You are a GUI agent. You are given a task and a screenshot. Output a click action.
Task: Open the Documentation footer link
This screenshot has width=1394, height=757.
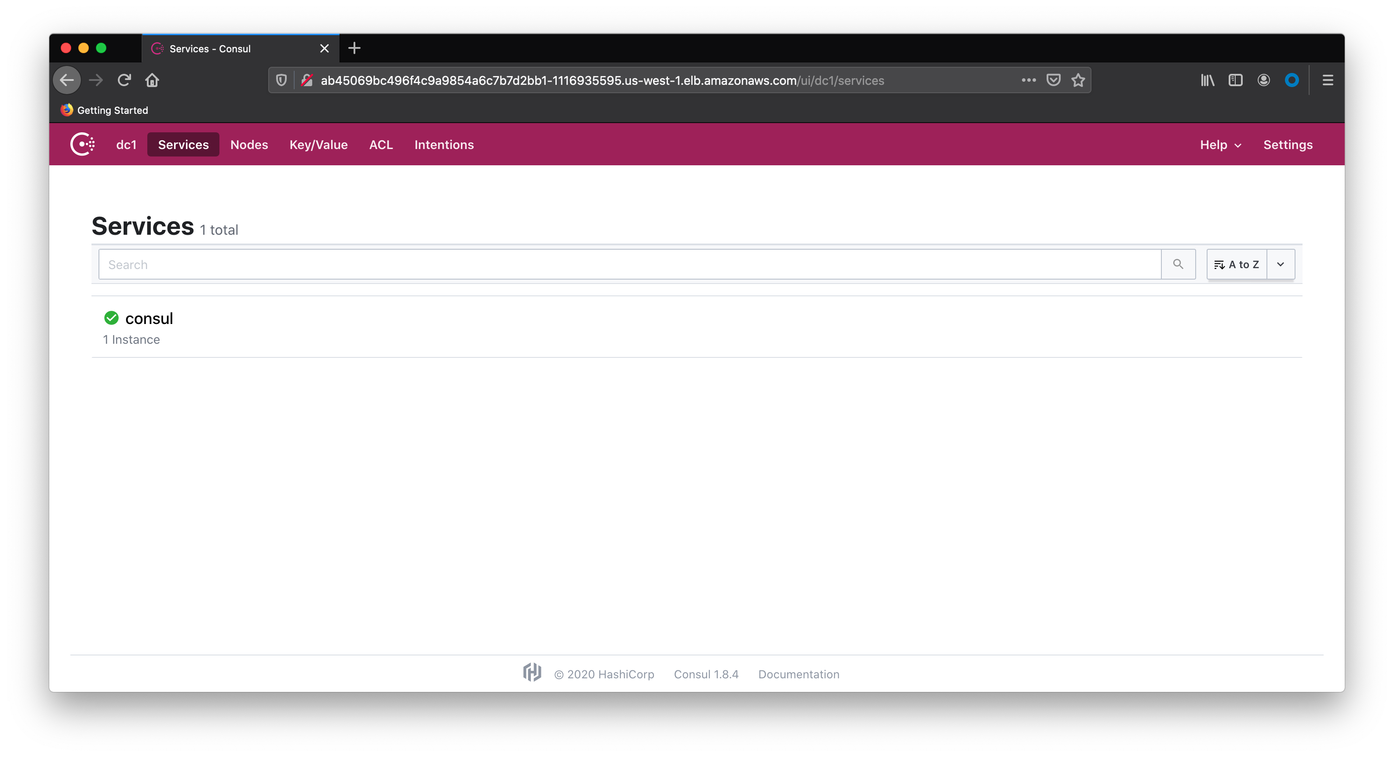[798, 674]
